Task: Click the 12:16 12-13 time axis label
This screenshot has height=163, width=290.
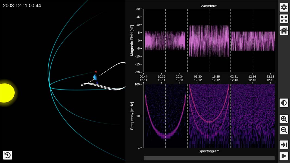Action: (x=252, y=78)
